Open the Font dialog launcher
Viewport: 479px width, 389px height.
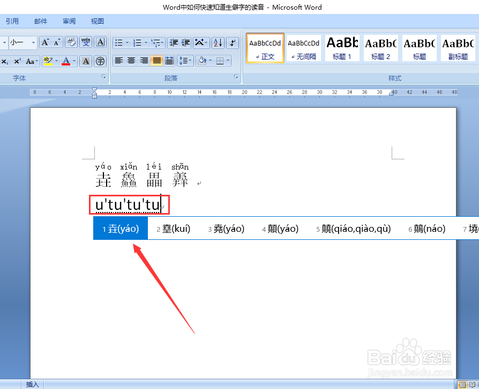point(103,77)
